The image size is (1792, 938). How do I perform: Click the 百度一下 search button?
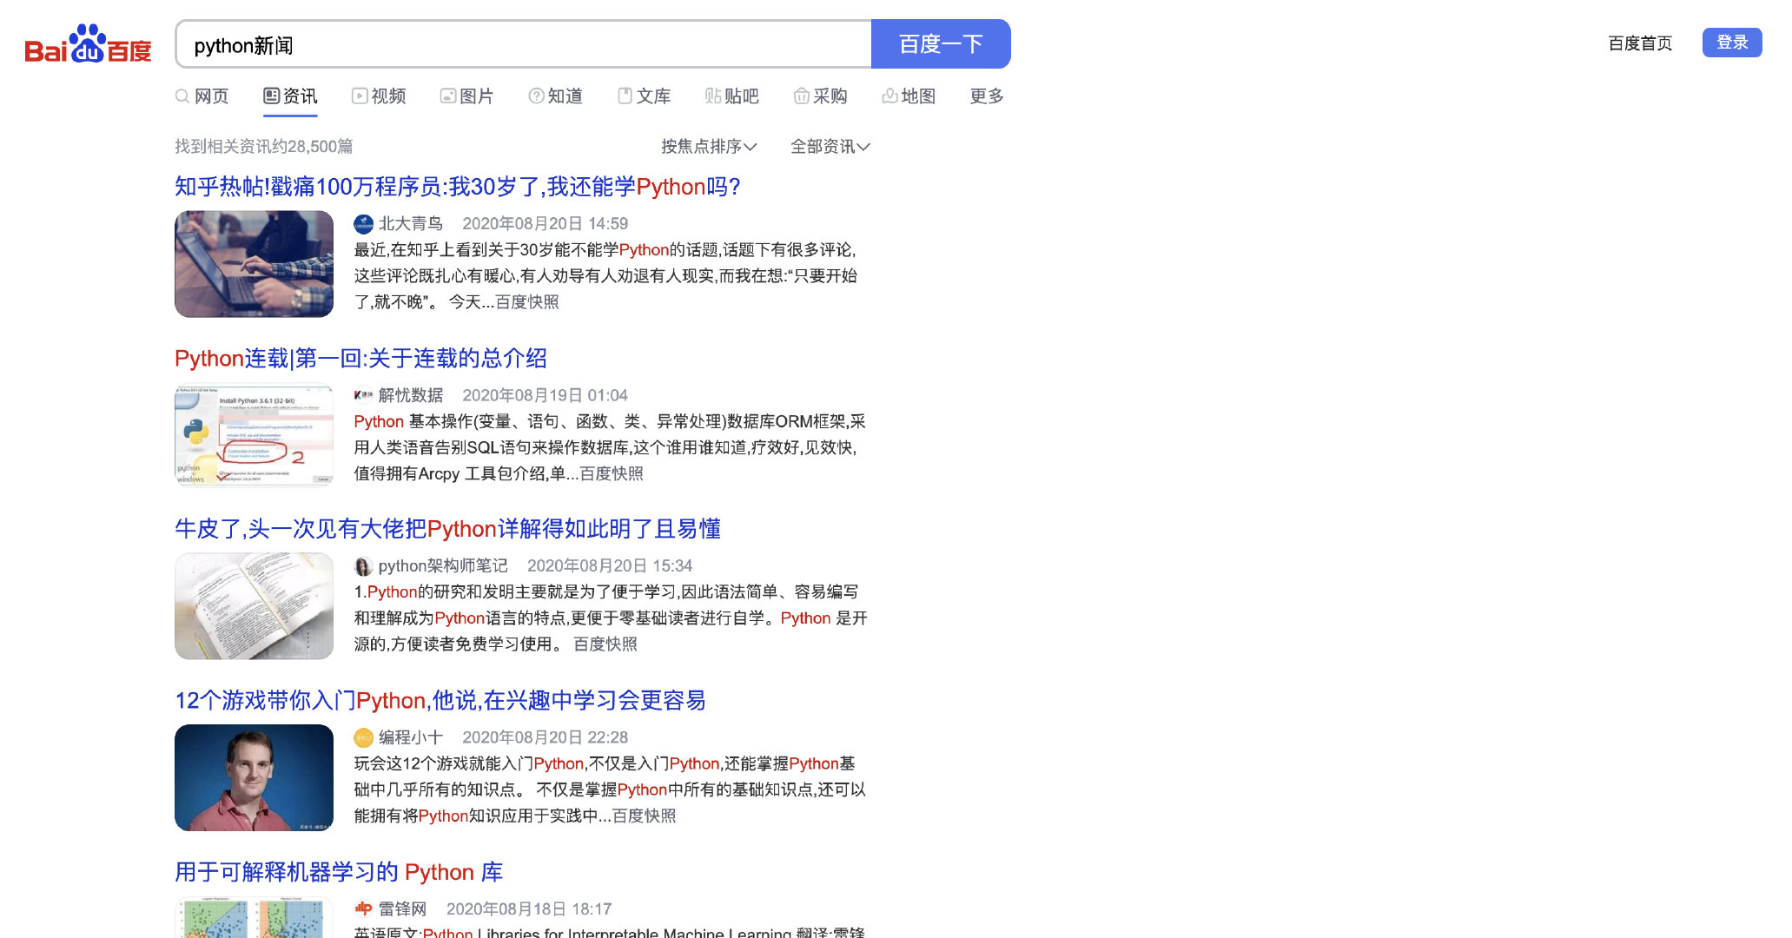coord(941,44)
